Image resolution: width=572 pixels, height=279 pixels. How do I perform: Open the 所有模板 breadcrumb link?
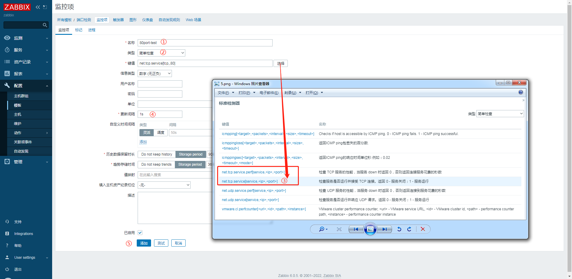64,20
